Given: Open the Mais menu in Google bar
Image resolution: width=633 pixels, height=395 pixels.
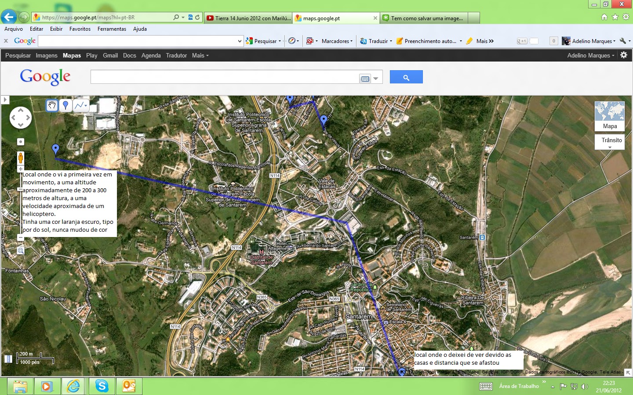Looking at the screenshot, I should (200, 55).
